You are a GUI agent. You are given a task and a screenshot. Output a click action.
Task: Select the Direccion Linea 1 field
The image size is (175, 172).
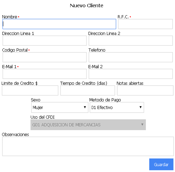45,40
